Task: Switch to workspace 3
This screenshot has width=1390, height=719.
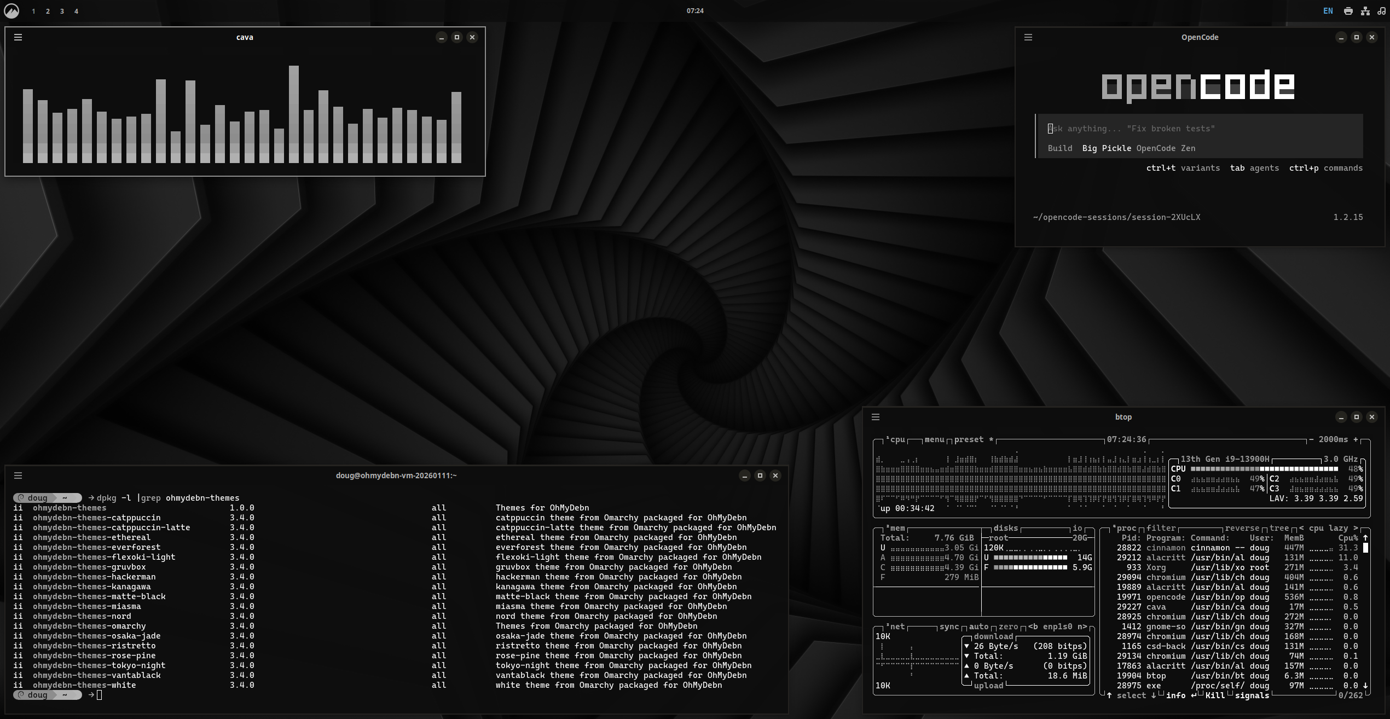Action: 62,11
